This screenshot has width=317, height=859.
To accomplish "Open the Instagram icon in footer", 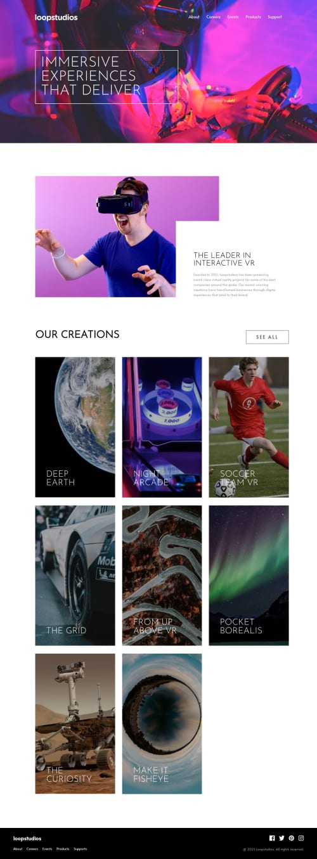I will click(x=301, y=838).
